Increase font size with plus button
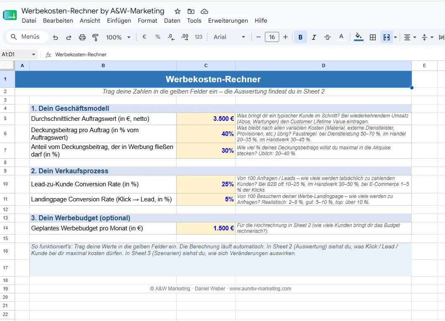This screenshot has width=445, height=321. [285, 37]
